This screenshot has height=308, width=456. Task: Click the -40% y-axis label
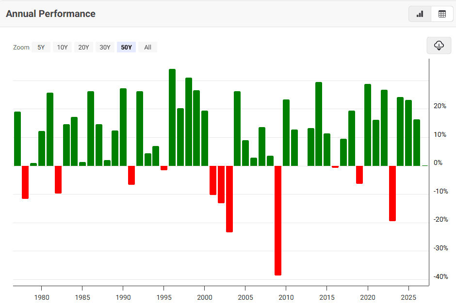441,276
